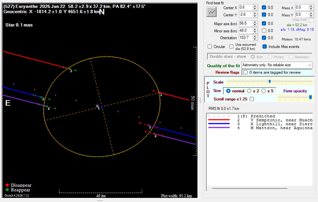Image resolution: width=318 pixels, height=202 pixels.
Task: Click the Minor axis value field
Action: [246, 31]
